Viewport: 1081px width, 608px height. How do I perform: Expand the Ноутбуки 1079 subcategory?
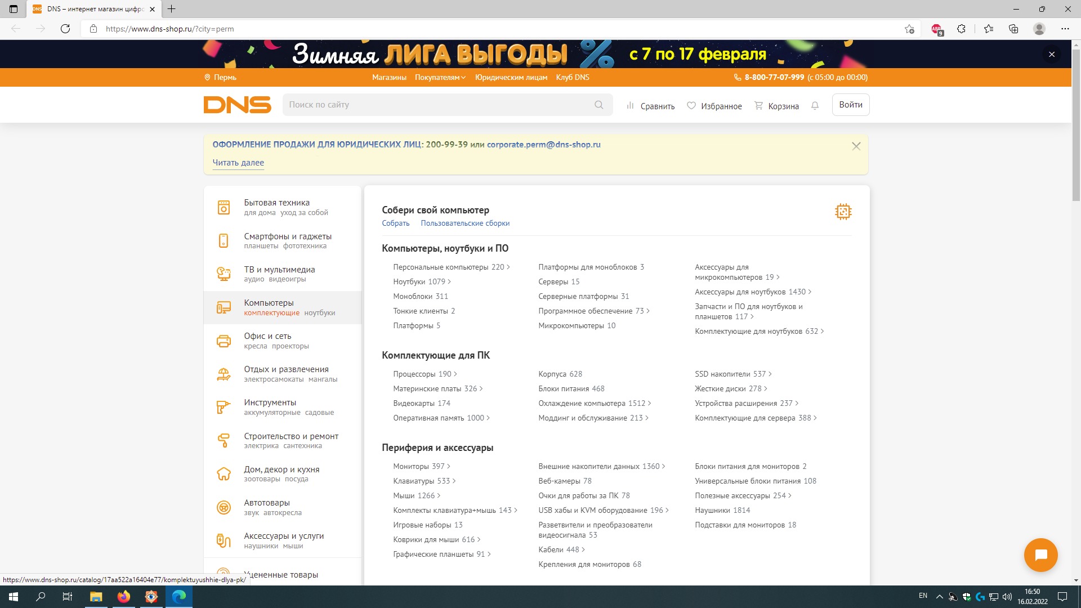(422, 281)
